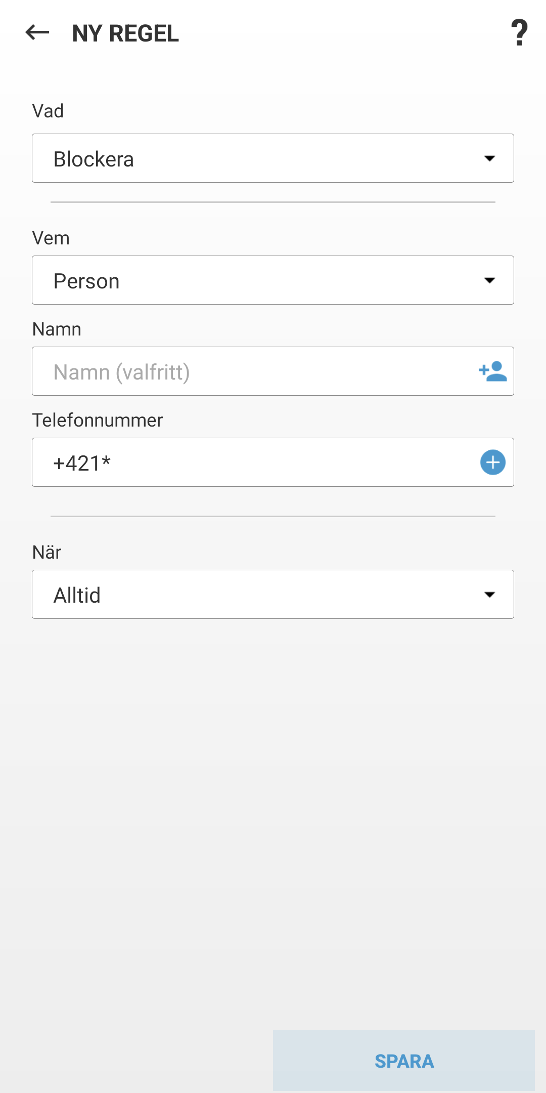This screenshot has height=1093, width=546.
Task: Tap the plus circle next to +421*
Action: [x=492, y=462]
